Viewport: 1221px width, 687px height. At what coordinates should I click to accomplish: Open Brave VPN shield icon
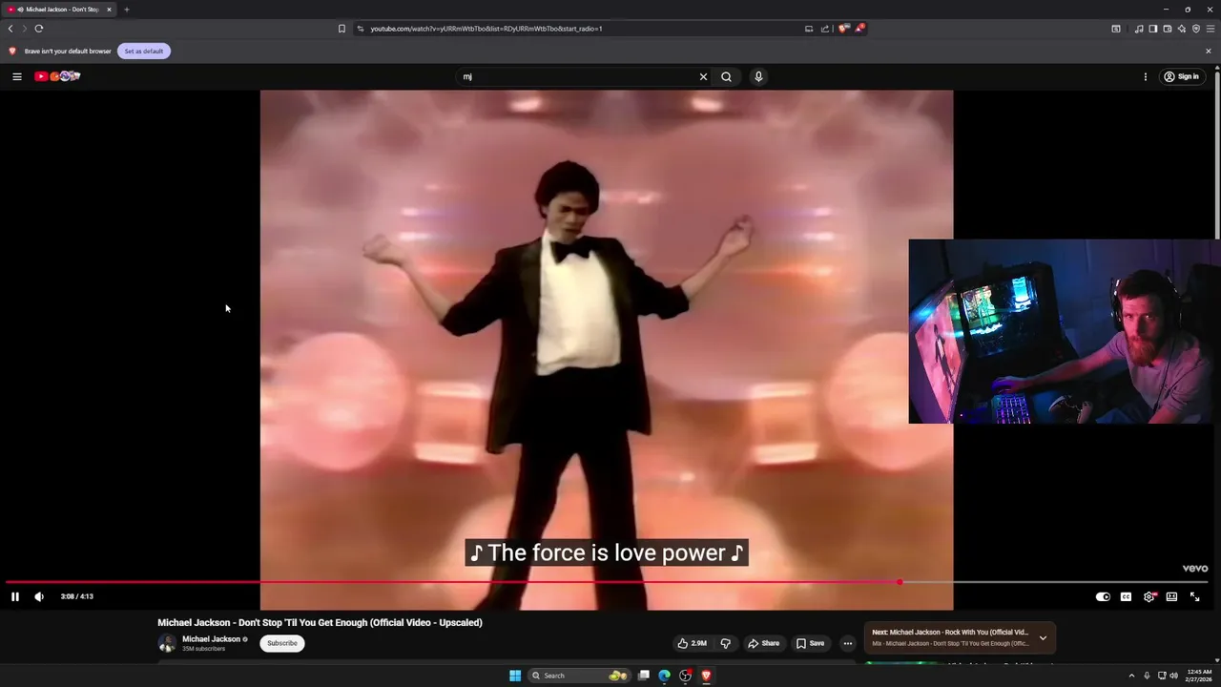[x=1196, y=29]
